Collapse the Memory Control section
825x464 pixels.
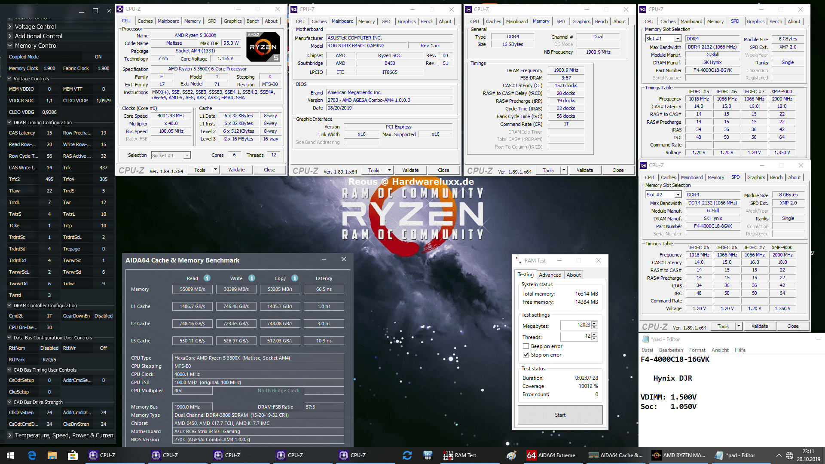click(9, 46)
